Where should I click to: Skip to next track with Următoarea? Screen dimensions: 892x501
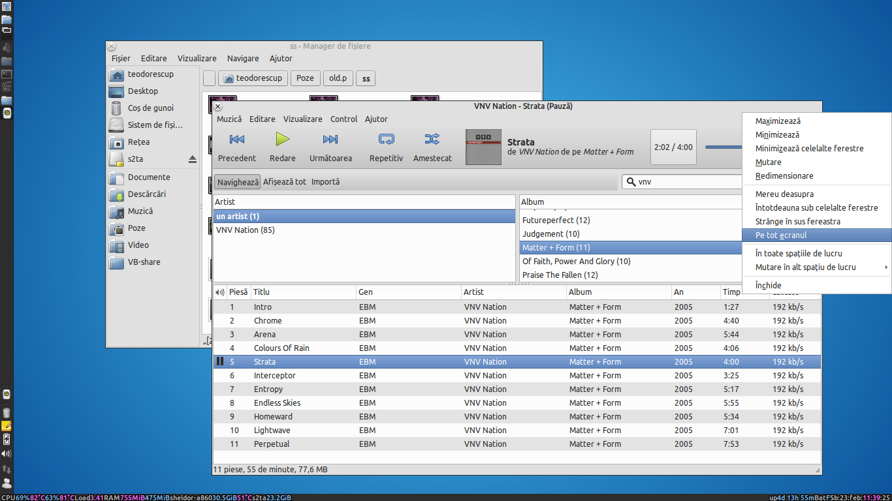click(330, 147)
